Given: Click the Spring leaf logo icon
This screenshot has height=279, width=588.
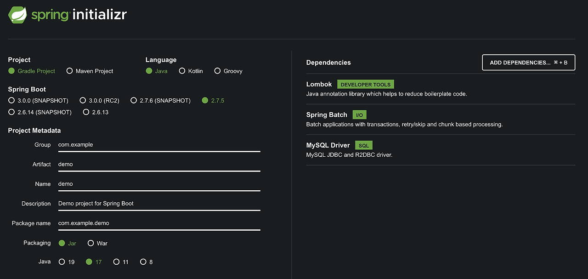Looking at the screenshot, I should [x=17, y=15].
